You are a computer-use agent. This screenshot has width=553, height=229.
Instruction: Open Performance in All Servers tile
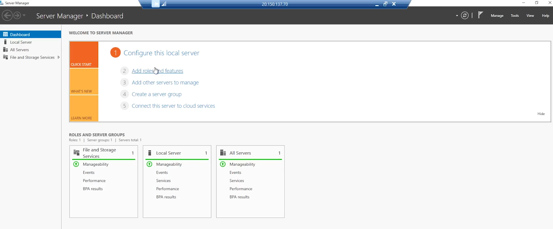pos(241,189)
